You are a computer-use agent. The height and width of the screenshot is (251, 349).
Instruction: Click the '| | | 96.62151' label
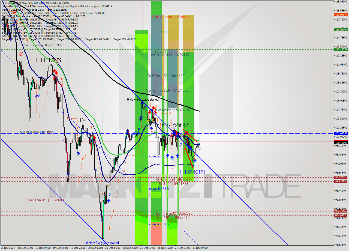click(x=192, y=172)
